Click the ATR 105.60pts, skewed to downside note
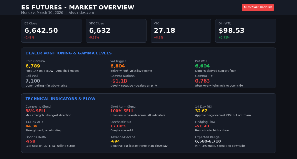The height and width of the screenshot is (159, 297). tap(220, 146)
